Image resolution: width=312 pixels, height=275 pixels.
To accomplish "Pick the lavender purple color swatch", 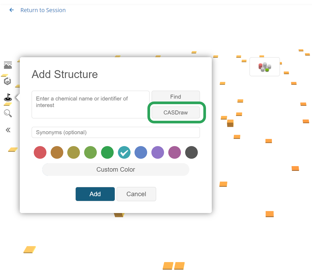I will (158, 152).
